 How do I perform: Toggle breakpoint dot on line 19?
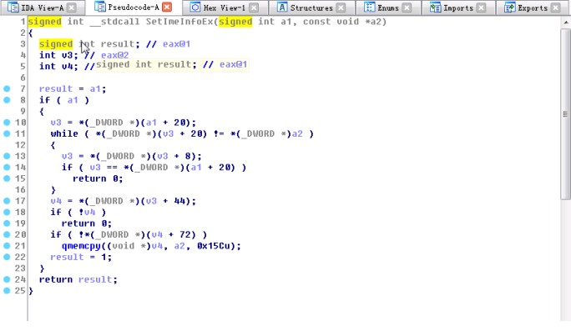point(7,223)
